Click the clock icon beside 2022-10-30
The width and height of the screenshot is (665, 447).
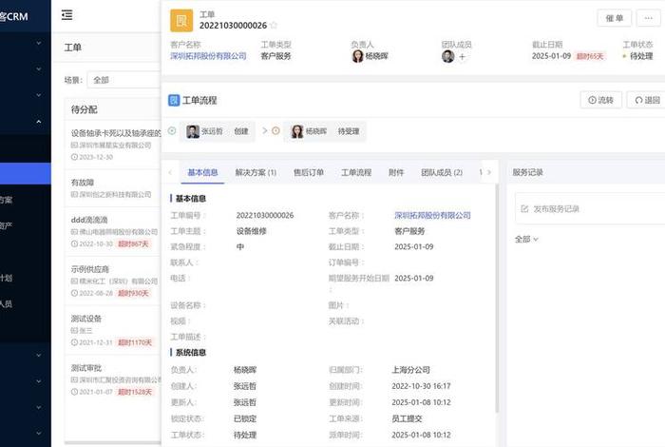pos(74,243)
